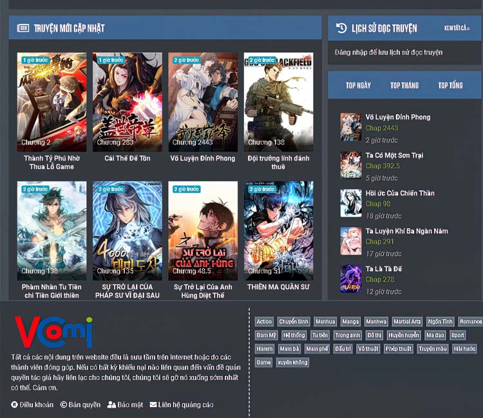Click the newspaper icon beside Truyện Mới Cập Nhật
This screenshot has height=418, width=483.
pyautogui.click(x=23, y=28)
